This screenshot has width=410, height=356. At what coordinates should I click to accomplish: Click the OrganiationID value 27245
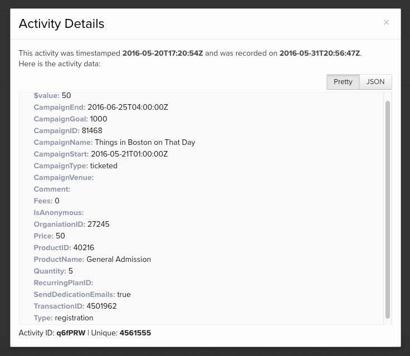pos(99,224)
